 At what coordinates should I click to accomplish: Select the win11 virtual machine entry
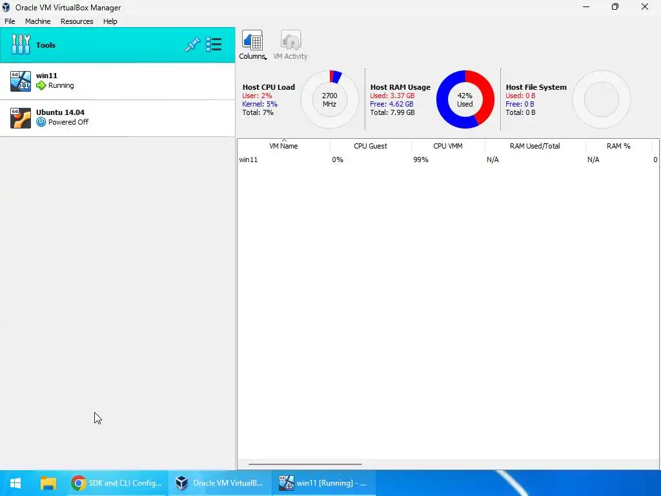pos(117,81)
